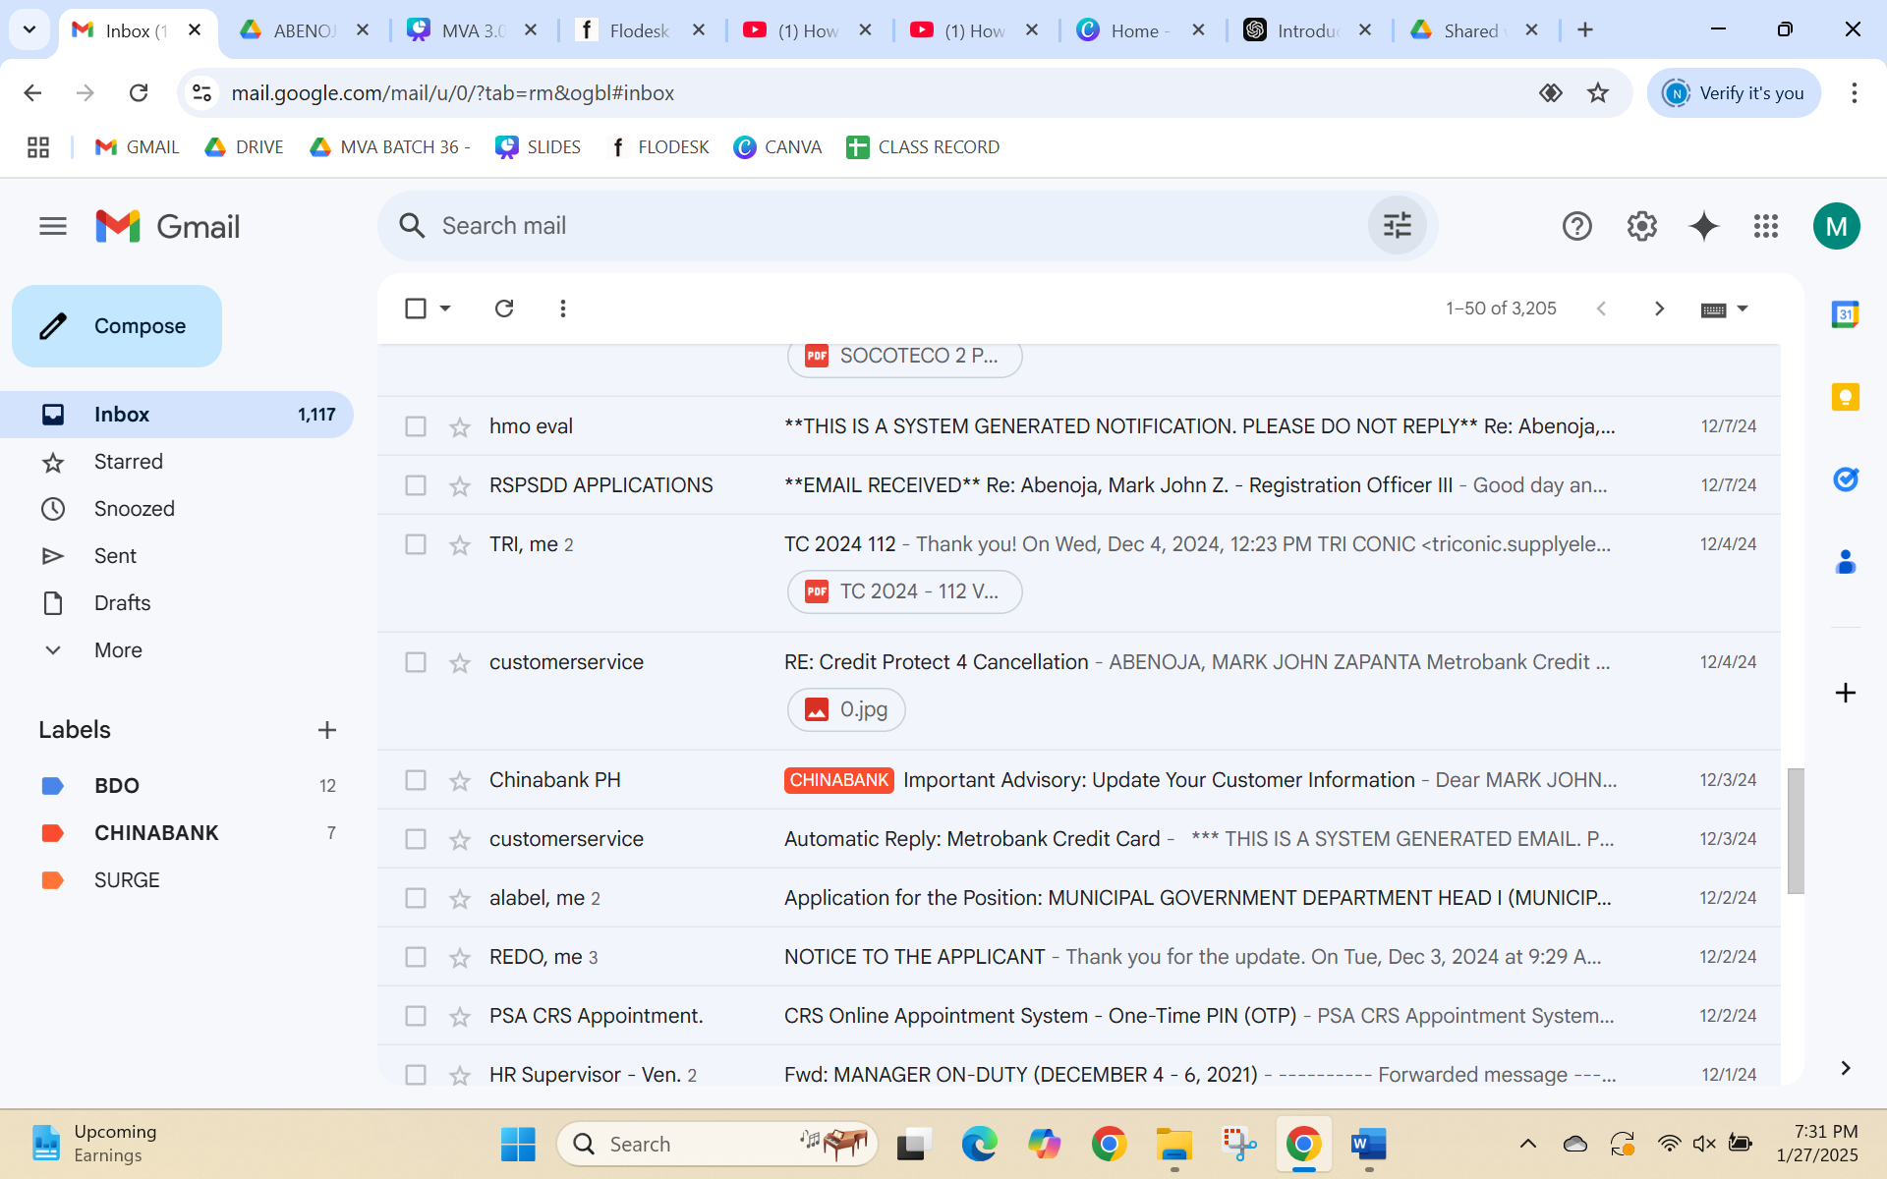
Task: Click the Gemini sparkle icon
Action: tap(1704, 226)
